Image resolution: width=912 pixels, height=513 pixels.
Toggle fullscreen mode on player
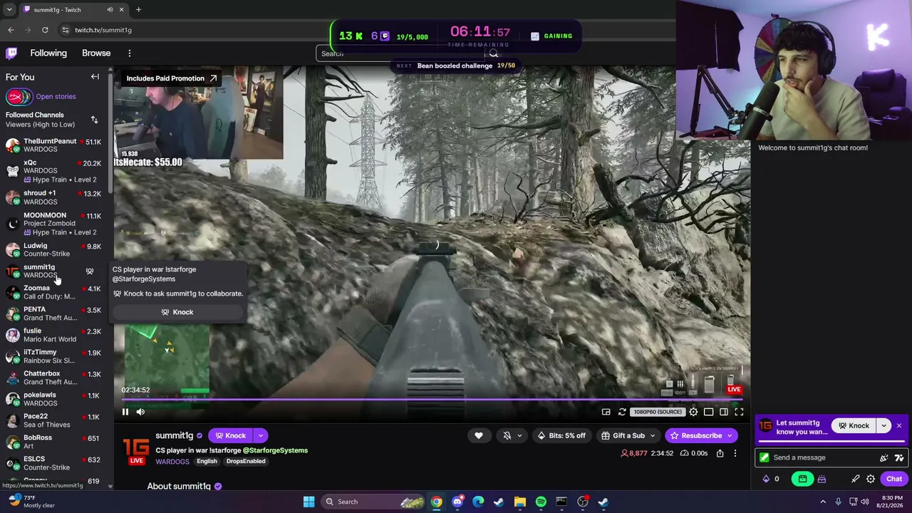click(x=739, y=412)
